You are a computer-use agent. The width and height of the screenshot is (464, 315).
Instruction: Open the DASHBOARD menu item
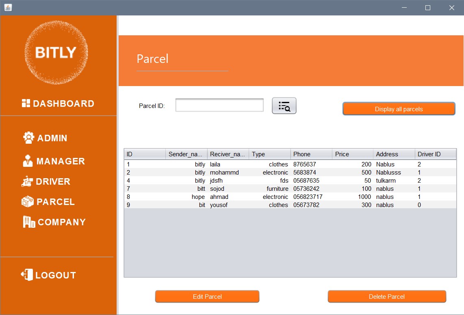(x=64, y=104)
